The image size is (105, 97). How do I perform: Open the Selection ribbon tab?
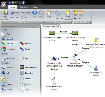tap(24, 7)
